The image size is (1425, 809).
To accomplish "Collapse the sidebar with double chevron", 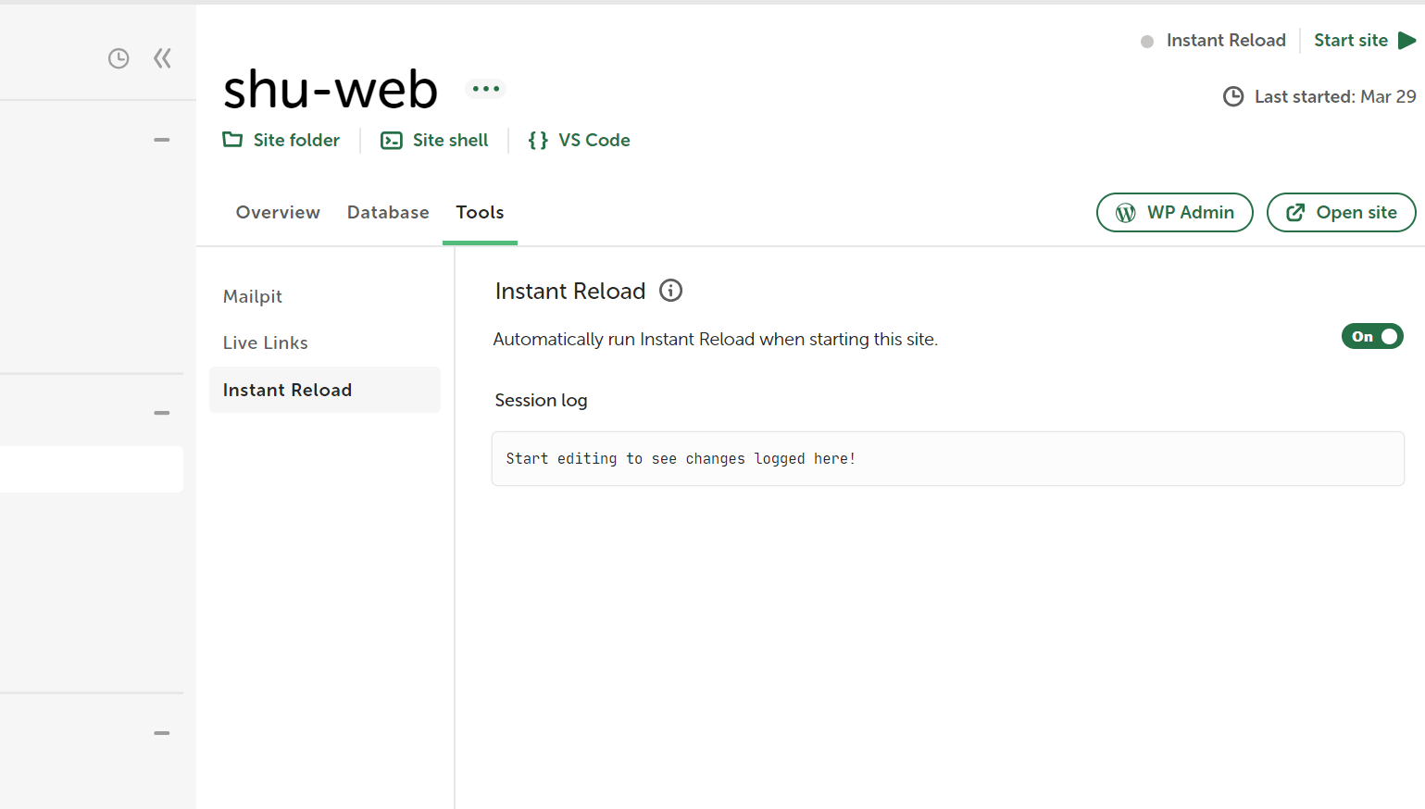I will [162, 58].
